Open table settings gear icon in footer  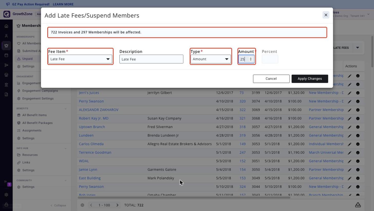pyautogui.click(x=82, y=205)
